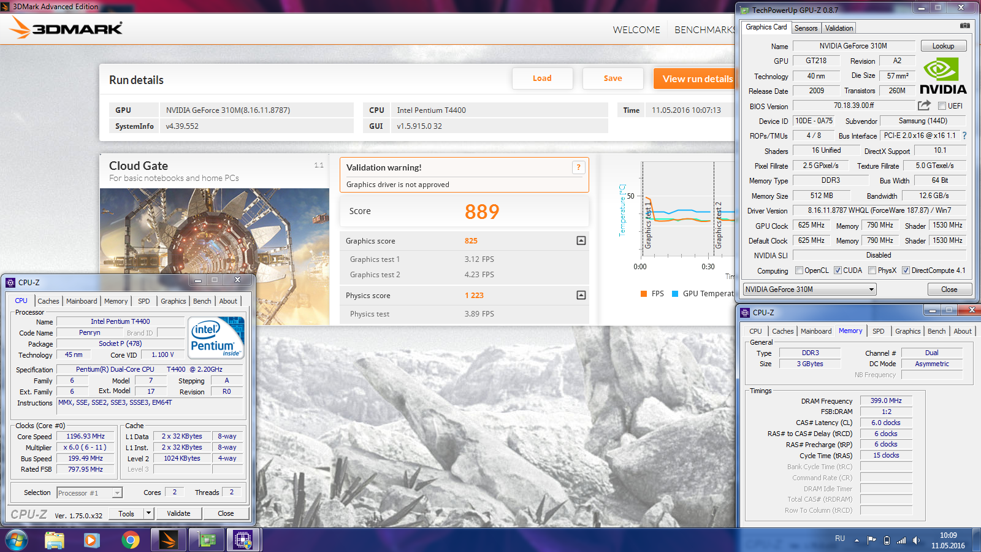The width and height of the screenshot is (981, 552).
Task: Open BENCHMARKS in the 3DMark menu
Action: [704, 30]
